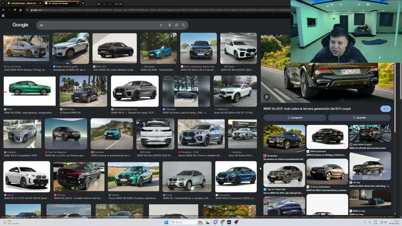Open the tab search dropdown arrow

[x=3, y=3]
